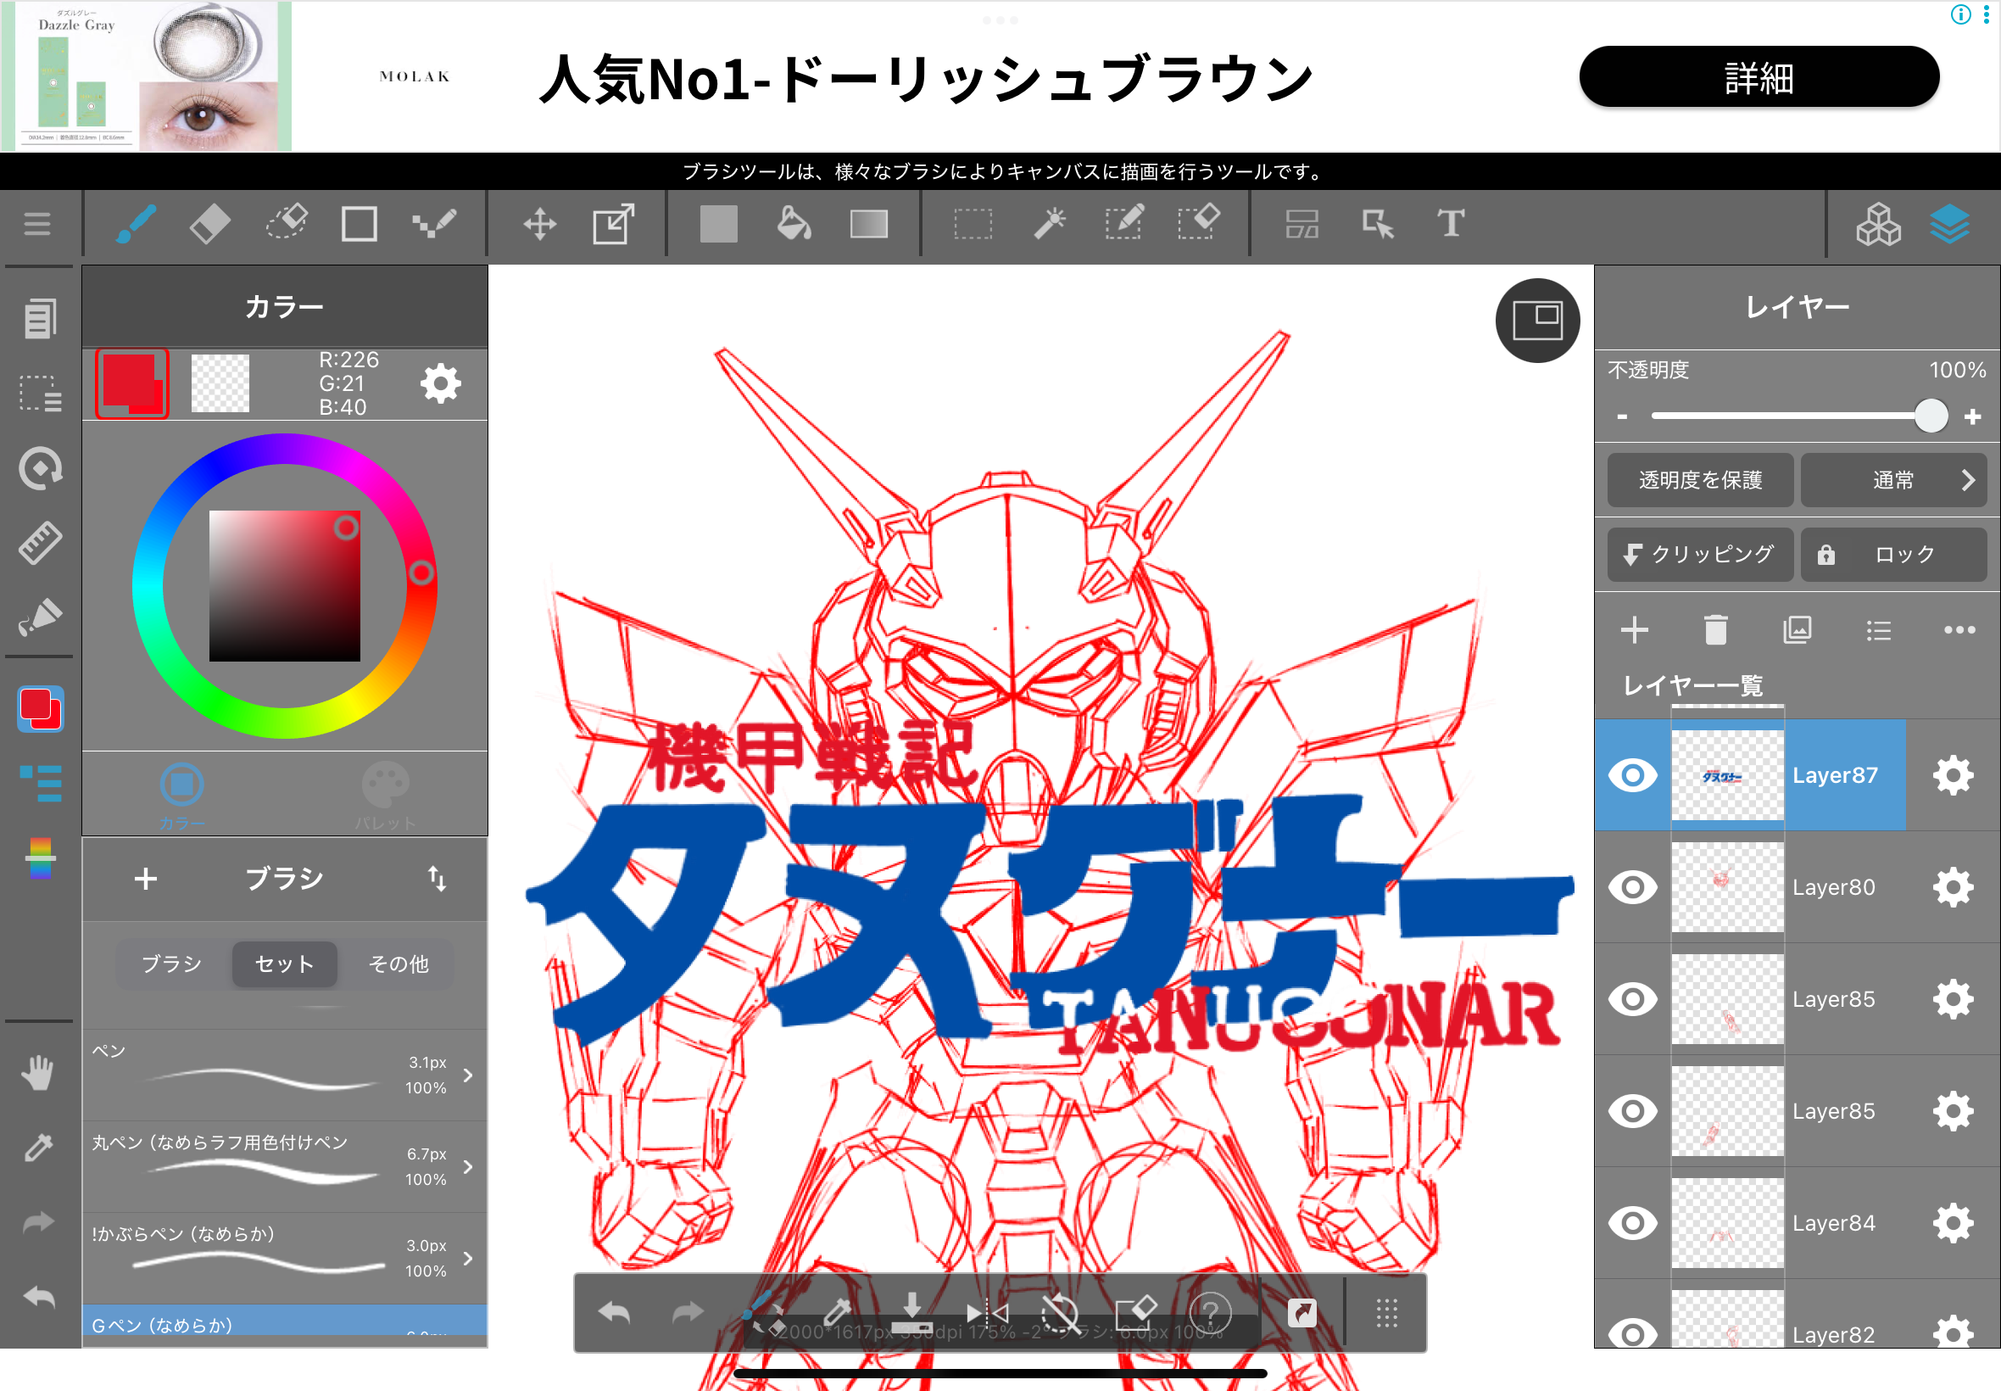2001x1391 pixels.
Task: Expand 丸ペン brush options arrow
Action: pos(469,1166)
